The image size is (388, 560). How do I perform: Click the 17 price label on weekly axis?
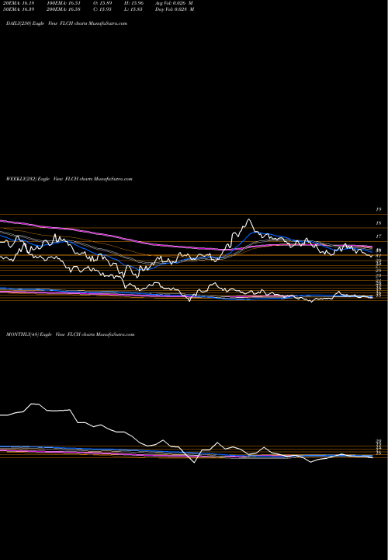point(379,236)
